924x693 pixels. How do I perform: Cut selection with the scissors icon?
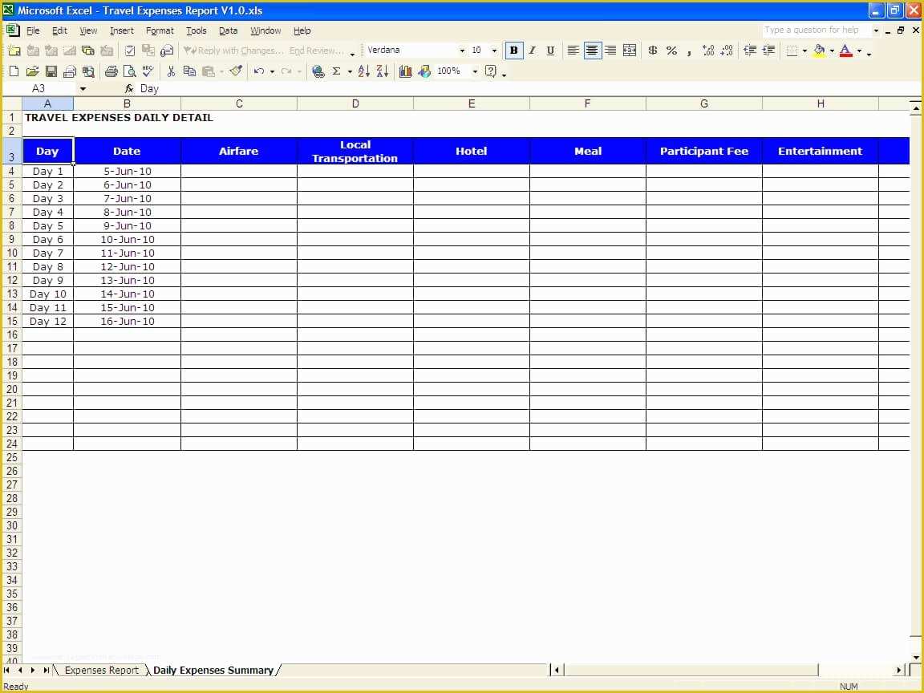171,71
